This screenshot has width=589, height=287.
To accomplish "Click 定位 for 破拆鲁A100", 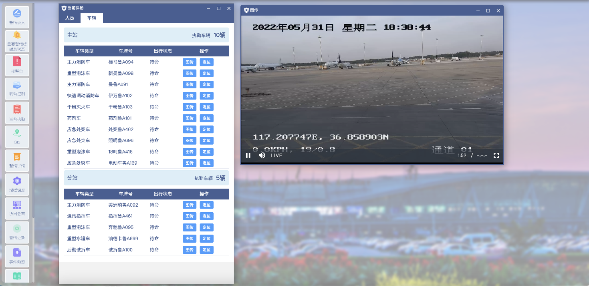I will 207,250.
